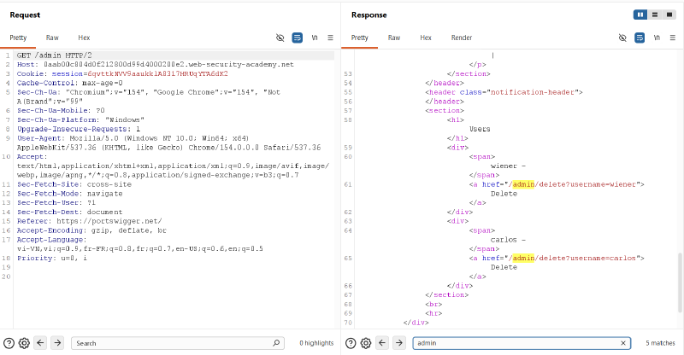This screenshot has width=684, height=355.
Task: Click the Referer portswigger.net line
Action: click(x=90, y=221)
